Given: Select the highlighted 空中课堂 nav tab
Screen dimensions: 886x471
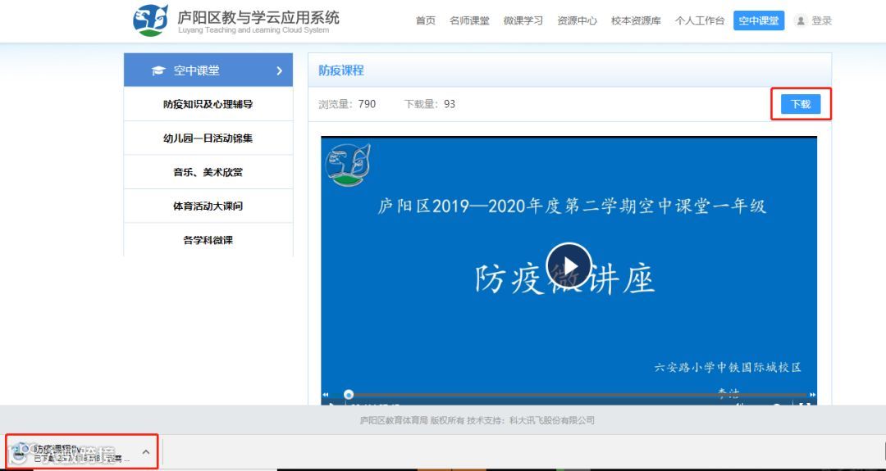Looking at the screenshot, I should coord(759,20).
